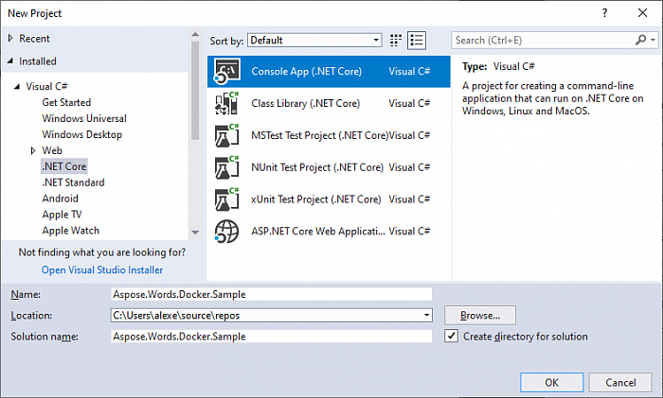663x398 pixels.
Task: Expand the Recent section
Action: coord(10,39)
